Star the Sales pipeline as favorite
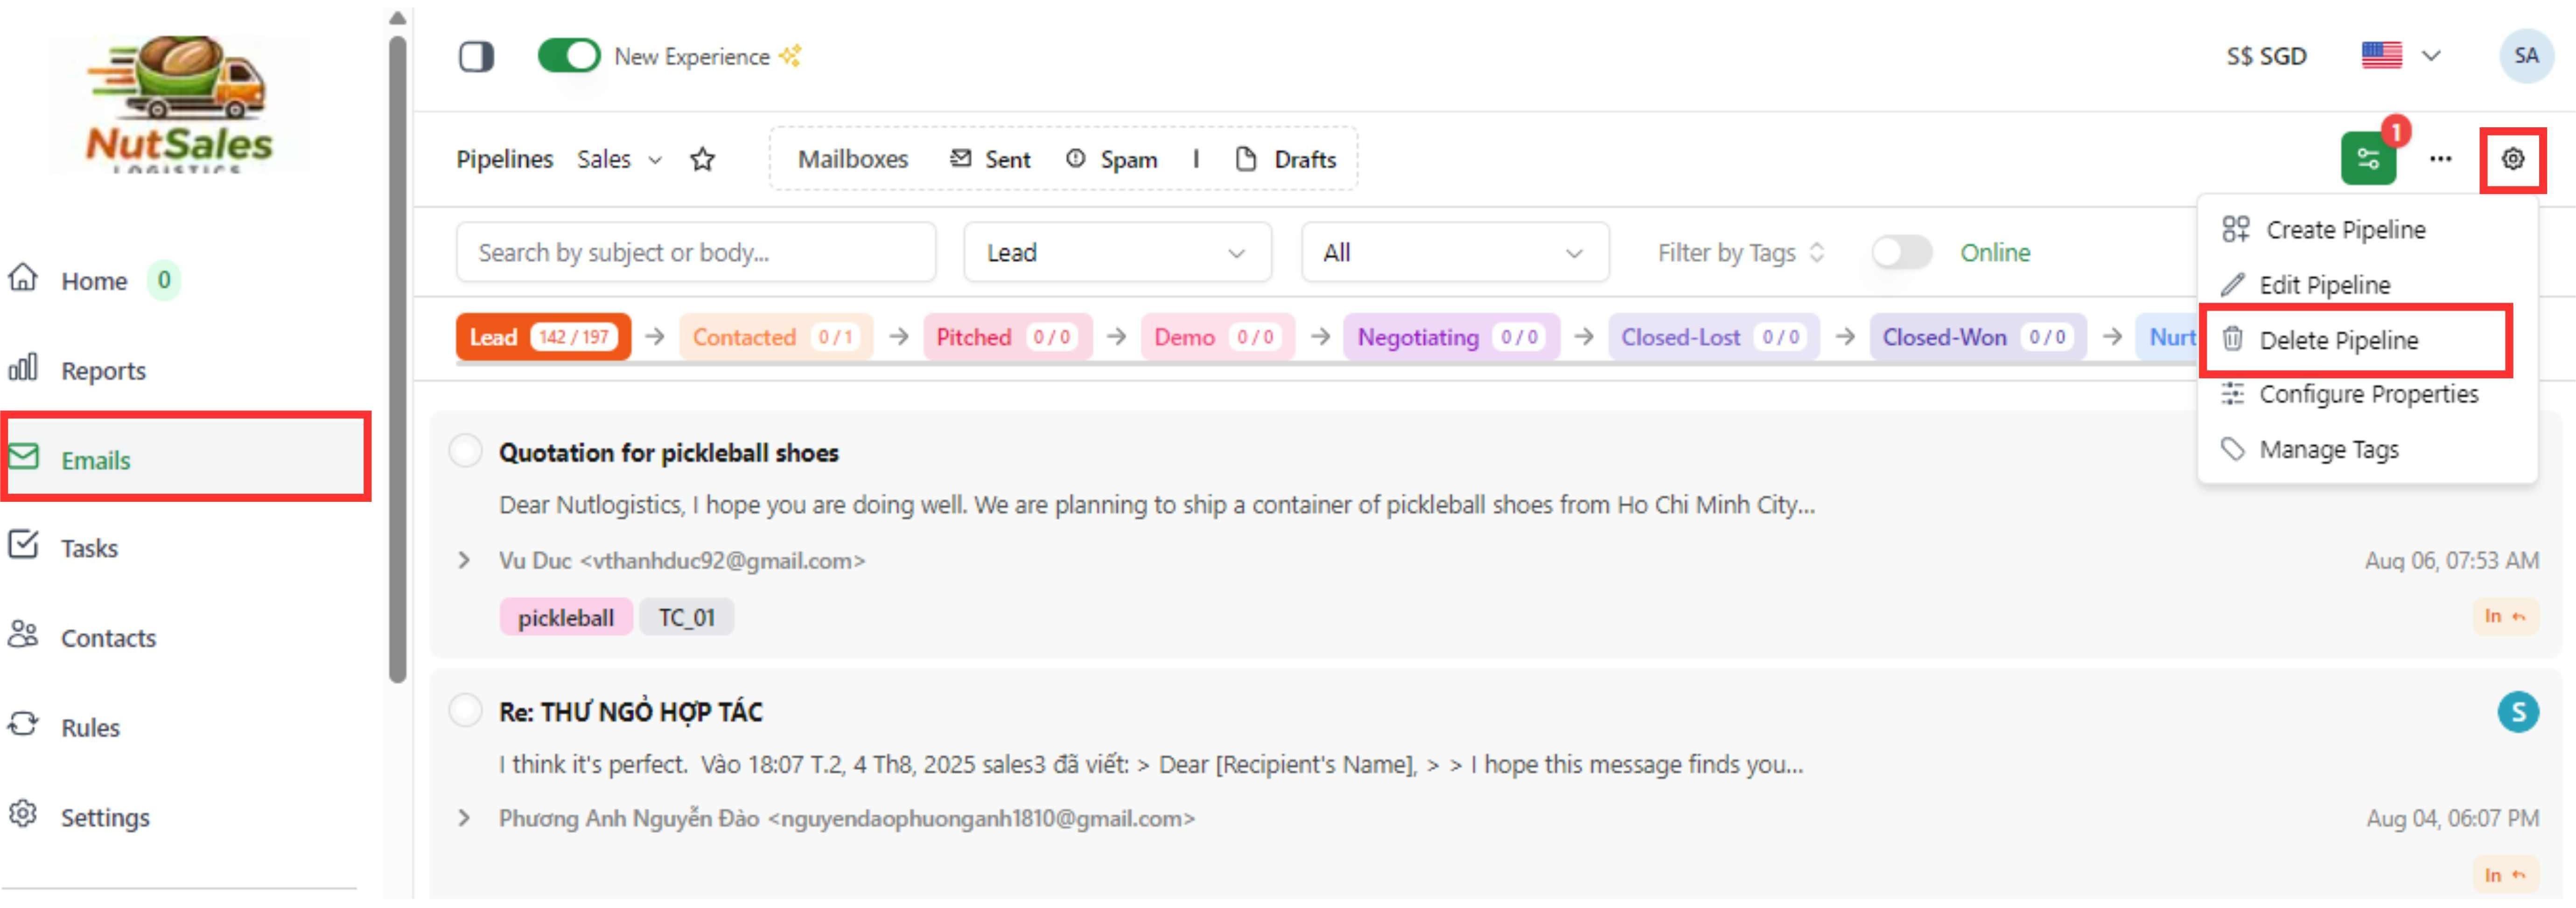This screenshot has width=2576, height=908. click(702, 159)
